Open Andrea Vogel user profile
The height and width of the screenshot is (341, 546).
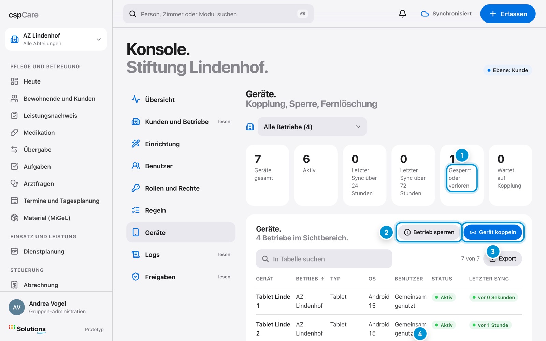pyautogui.click(x=56, y=307)
